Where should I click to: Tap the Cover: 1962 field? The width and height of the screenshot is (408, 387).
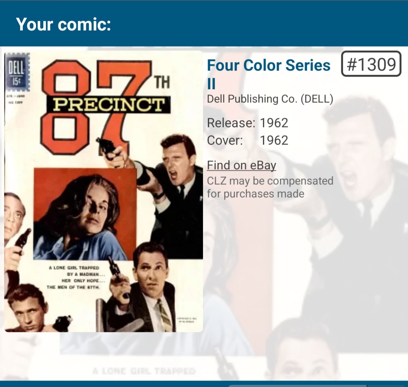click(247, 140)
